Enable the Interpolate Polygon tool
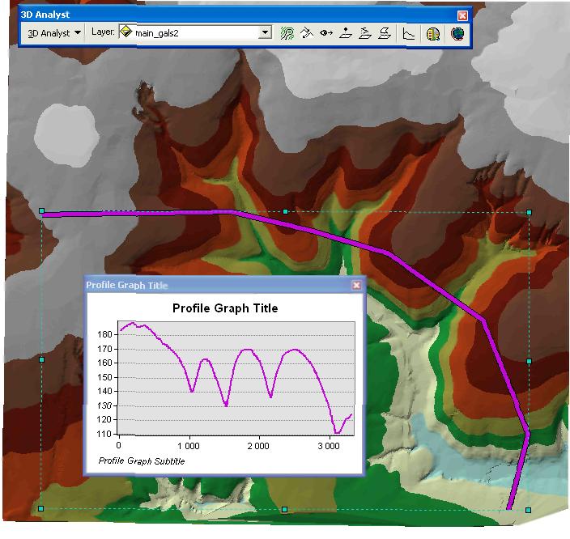This screenshot has height=539, width=570. coord(385,33)
